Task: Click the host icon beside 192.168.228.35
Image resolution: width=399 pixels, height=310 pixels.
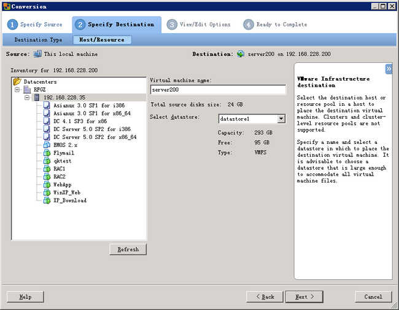Action: point(37,97)
